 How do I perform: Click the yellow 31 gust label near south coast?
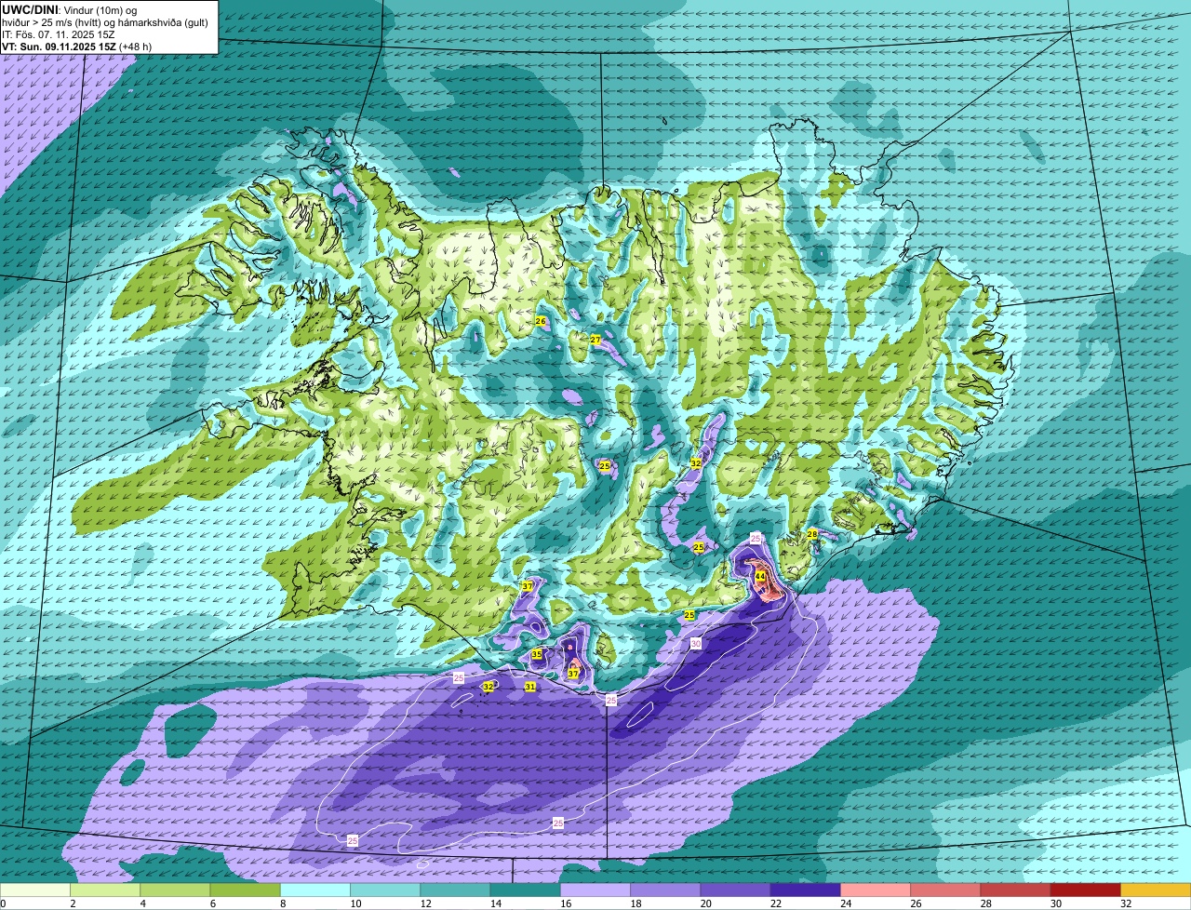(530, 687)
